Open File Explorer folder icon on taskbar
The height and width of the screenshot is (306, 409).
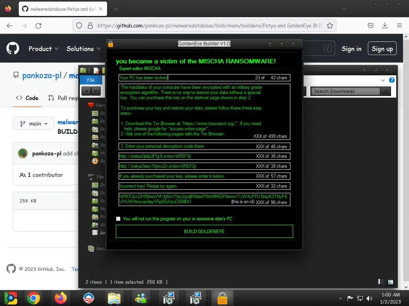tap(114, 298)
